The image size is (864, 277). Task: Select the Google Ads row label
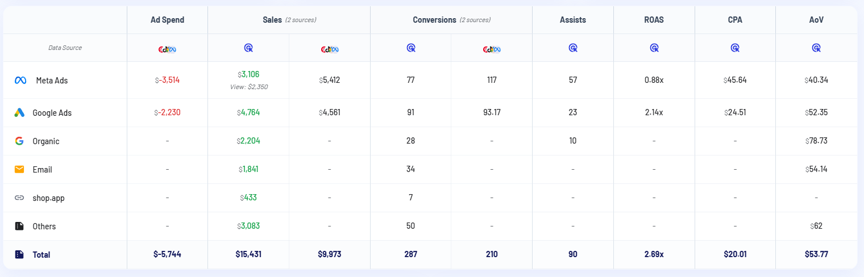point(52,113)
